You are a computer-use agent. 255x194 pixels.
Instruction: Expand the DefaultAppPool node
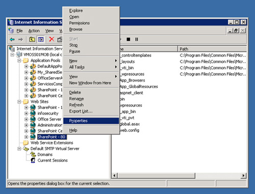[26, 66]
